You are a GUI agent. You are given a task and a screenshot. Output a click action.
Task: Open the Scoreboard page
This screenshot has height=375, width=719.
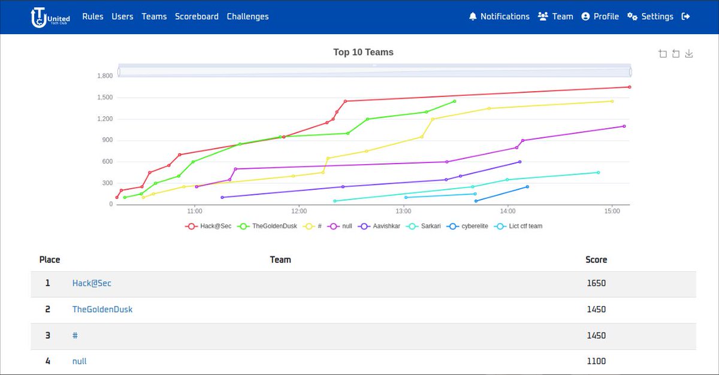[x=197, y=17]
